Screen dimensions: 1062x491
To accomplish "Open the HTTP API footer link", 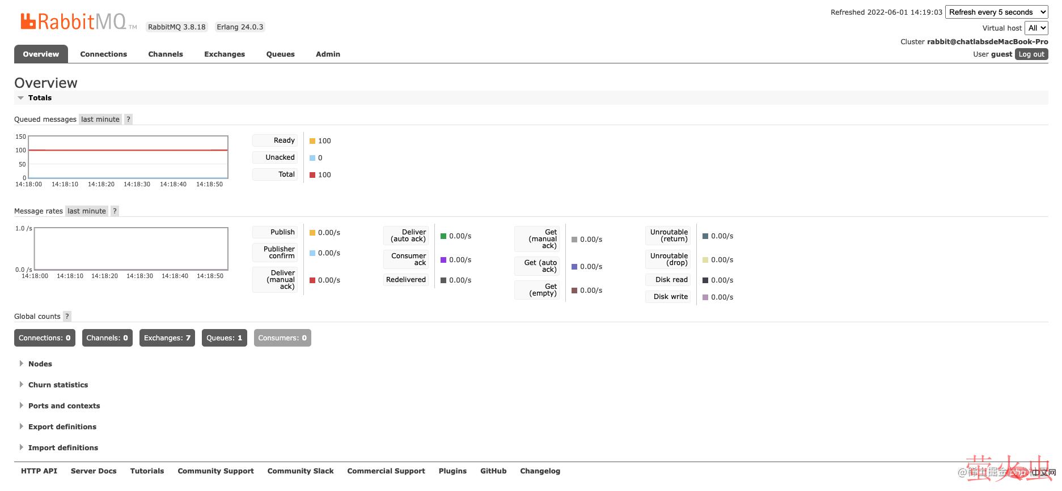I will coord(39,471).
